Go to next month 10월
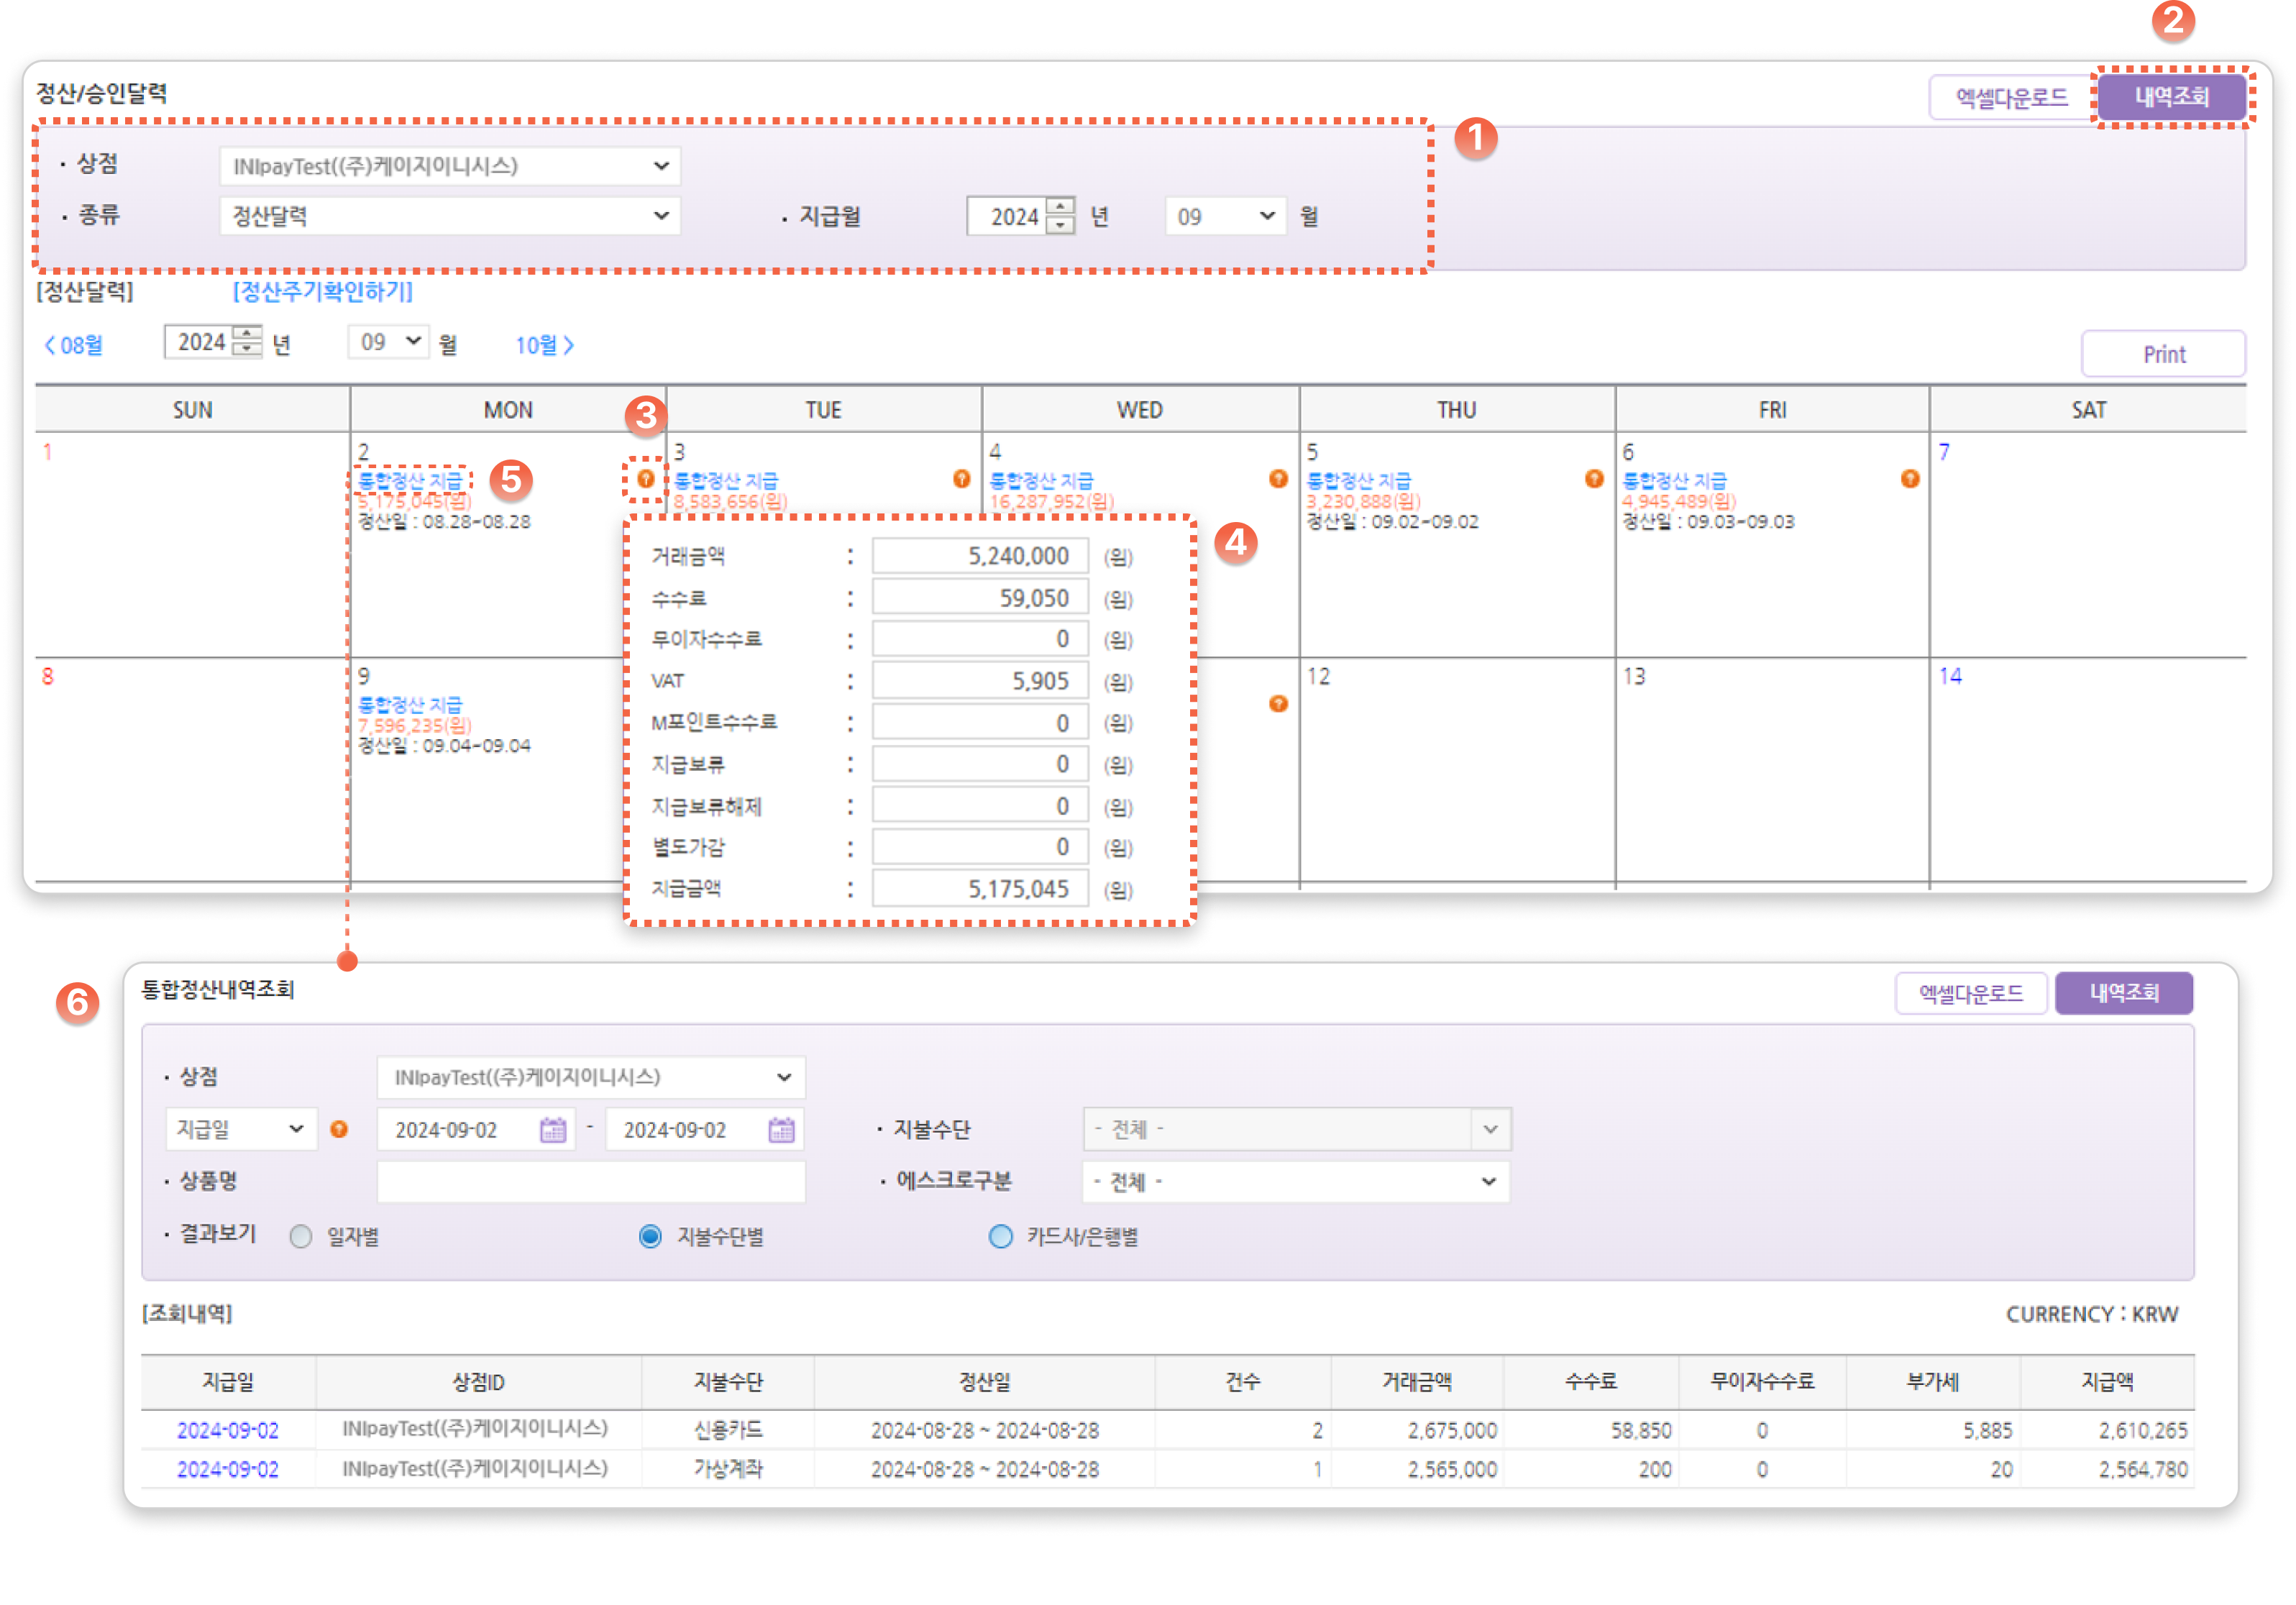This screenshot has width=2296, height=1605. click(x=545, y=345)
